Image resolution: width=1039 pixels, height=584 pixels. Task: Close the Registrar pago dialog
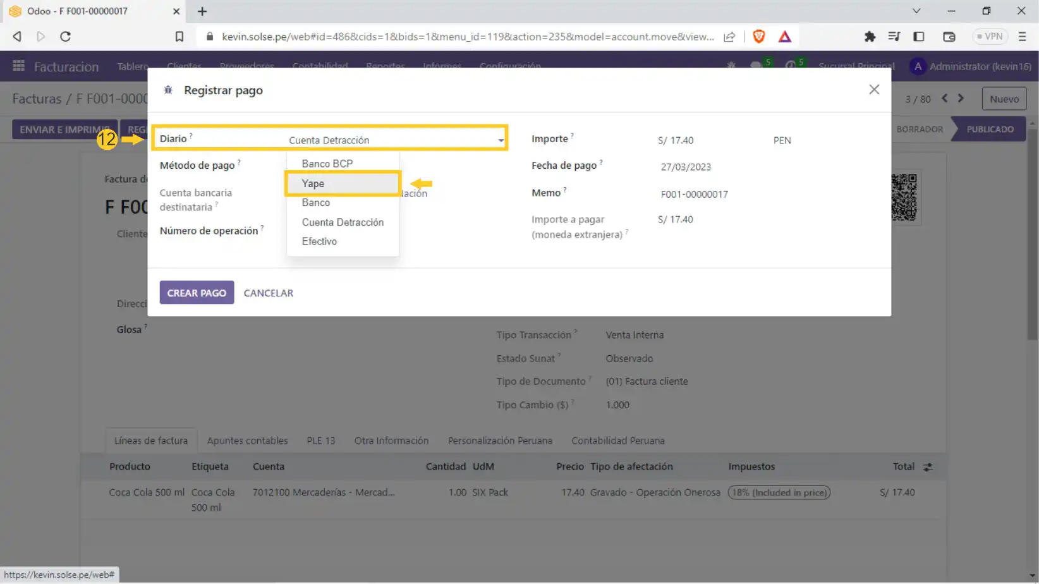pos(874,90)
